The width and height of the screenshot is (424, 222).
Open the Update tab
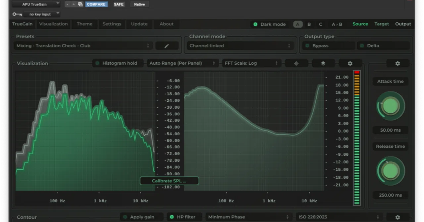point(139,24)
